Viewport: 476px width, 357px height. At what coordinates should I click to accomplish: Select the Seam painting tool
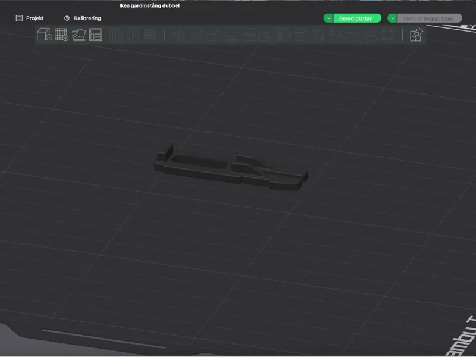click(300, 35)
